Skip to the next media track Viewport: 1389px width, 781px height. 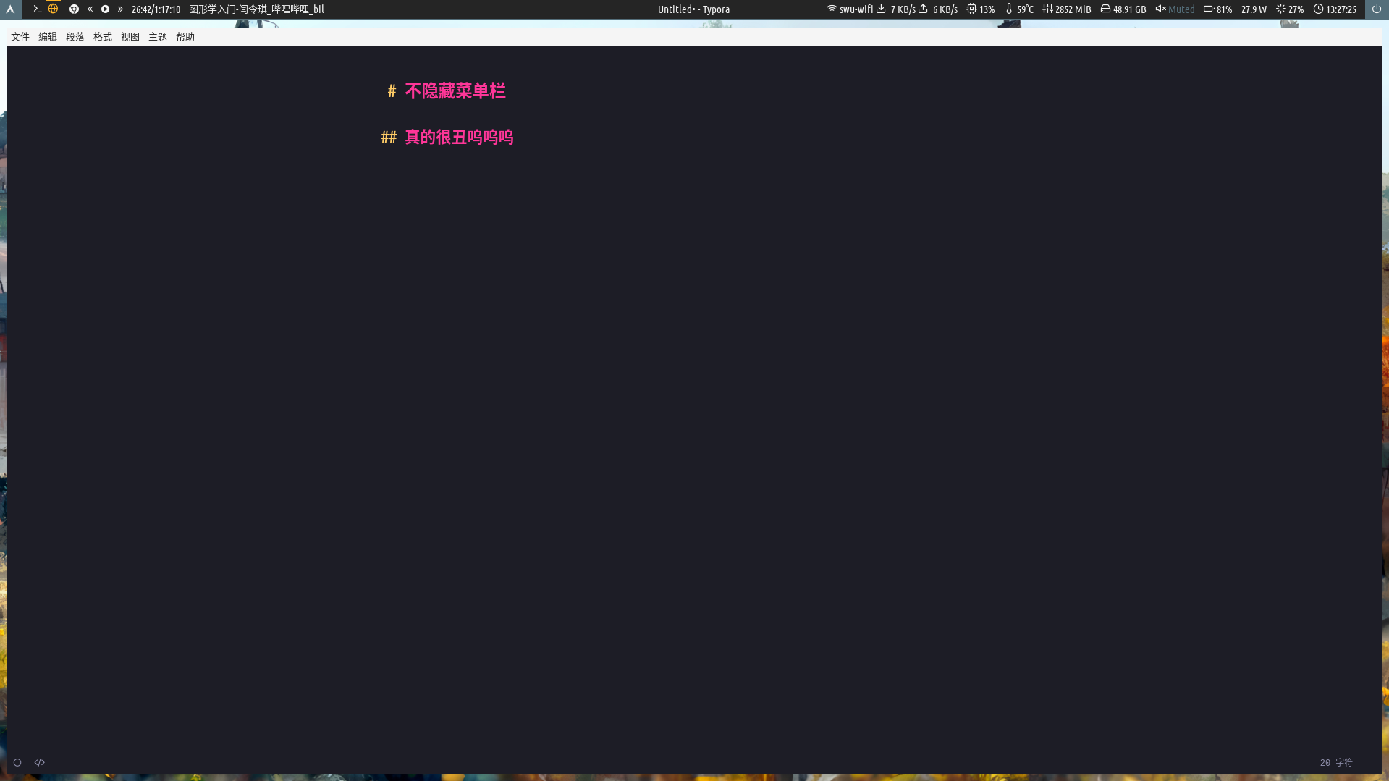coord(120,9)
